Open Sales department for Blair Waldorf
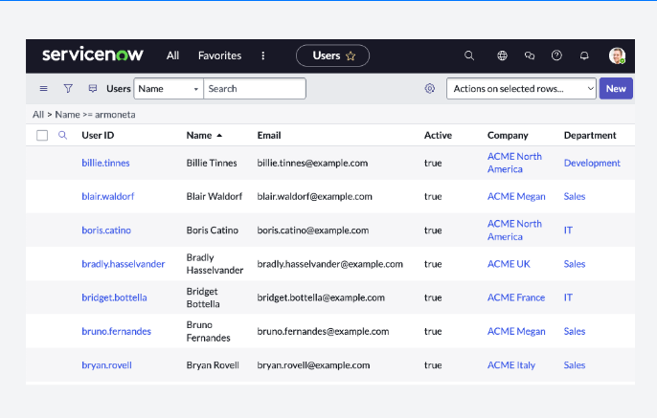 click(x=574, y=196)
